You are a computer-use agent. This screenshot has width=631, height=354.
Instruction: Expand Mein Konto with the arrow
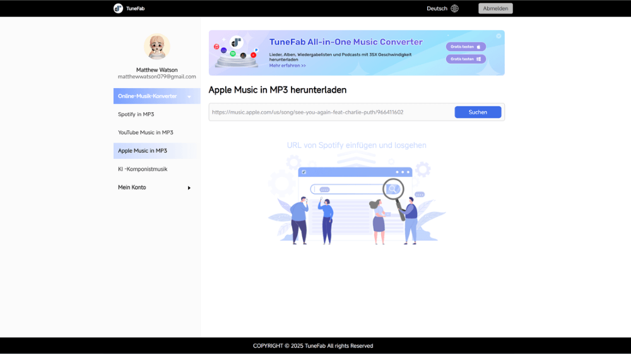point(189,188)
